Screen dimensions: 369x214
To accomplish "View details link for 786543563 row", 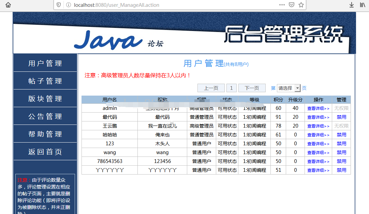I will point(318,162).
